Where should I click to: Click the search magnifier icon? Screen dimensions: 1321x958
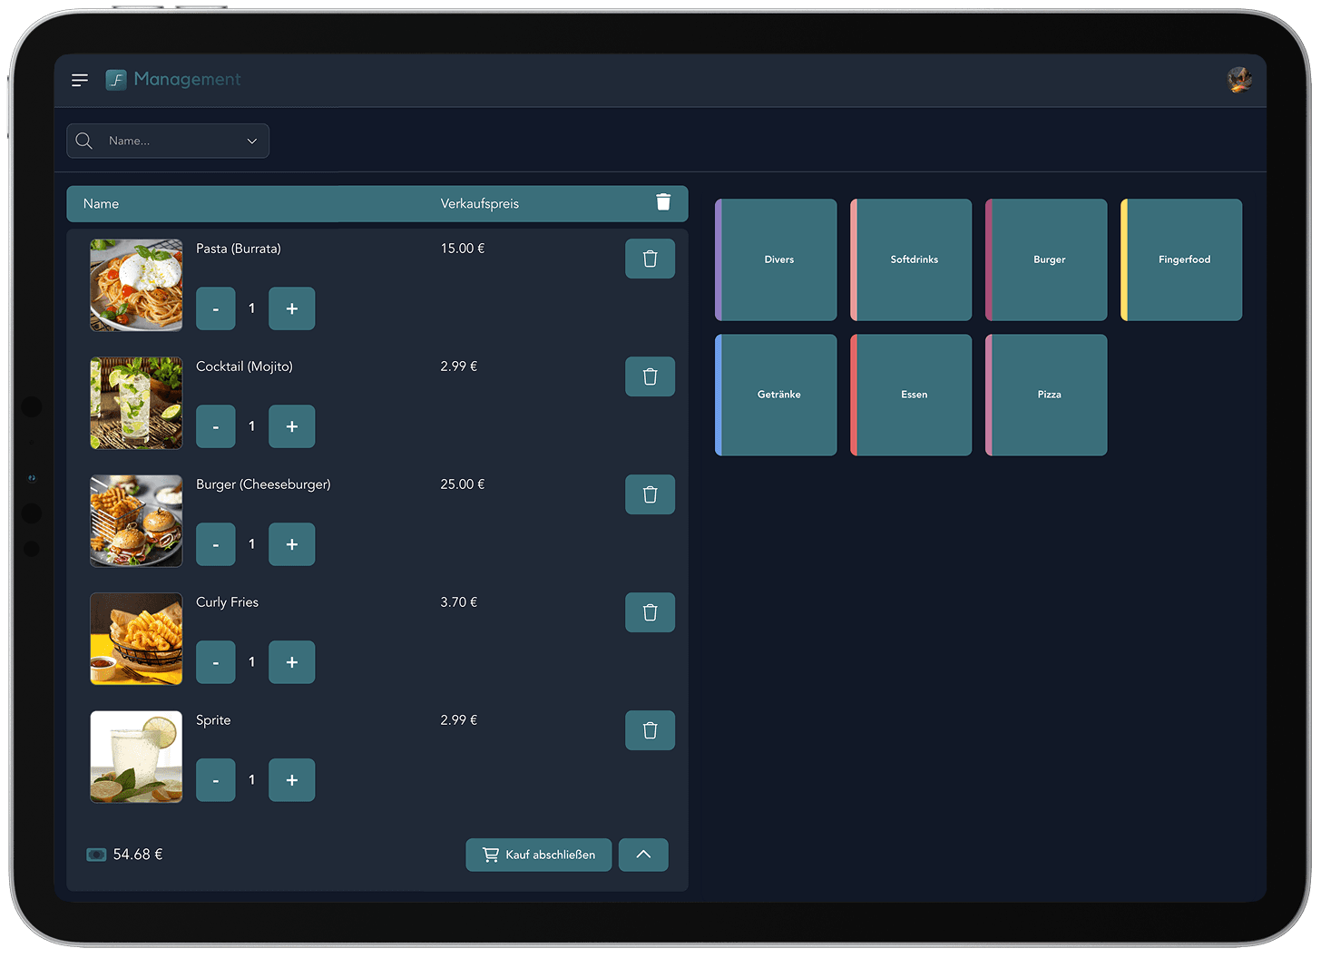click(83, 141)
